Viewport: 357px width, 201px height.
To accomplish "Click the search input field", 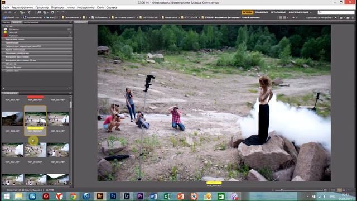I will (336, 12).
